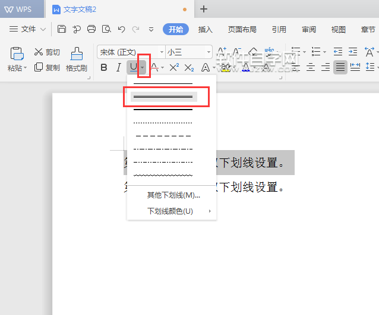Decrease font size with A- icon
379x315 pixels.
coord(237,51)
